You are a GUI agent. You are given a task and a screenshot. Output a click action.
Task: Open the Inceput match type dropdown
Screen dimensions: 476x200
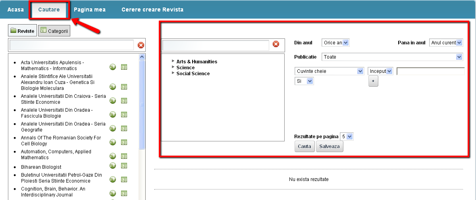[x=381, y=71]
